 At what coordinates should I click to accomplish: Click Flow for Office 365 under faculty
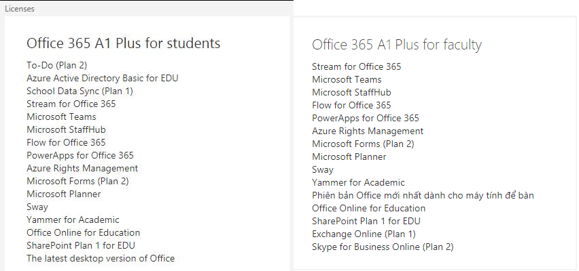pos(351,105)
